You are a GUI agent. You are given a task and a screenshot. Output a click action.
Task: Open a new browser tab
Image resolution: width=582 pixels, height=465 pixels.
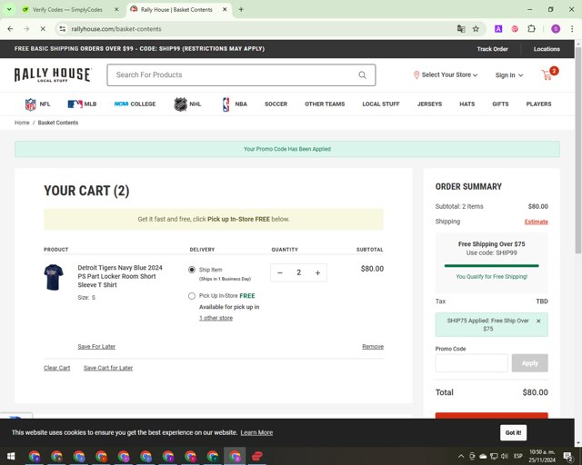click(x=241, y=10)
